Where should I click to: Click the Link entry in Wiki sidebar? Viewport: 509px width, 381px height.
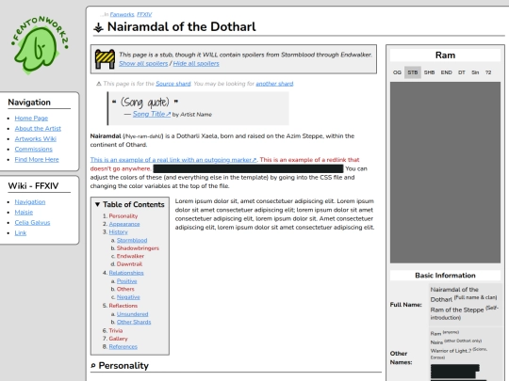(21, 233)
